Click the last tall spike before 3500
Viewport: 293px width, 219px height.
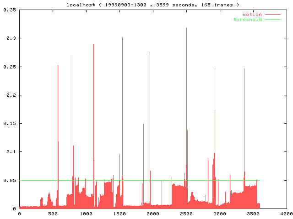pos(244,69)
